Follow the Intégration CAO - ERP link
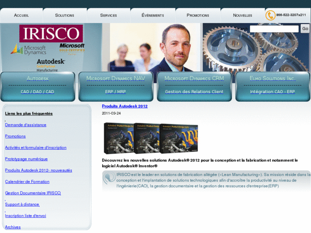The width and height of the screenshot is (311, 233). coord(272,91)
